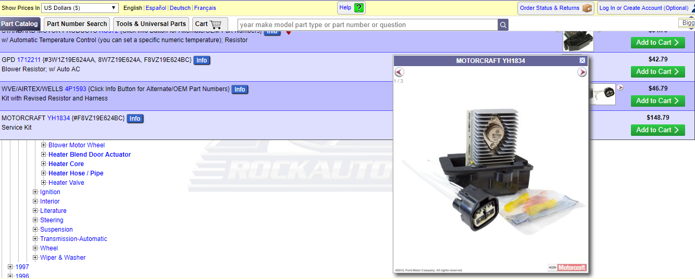Screen dimensions: 695x279
Task: Switch language to Español
Action: coord(156,8)
